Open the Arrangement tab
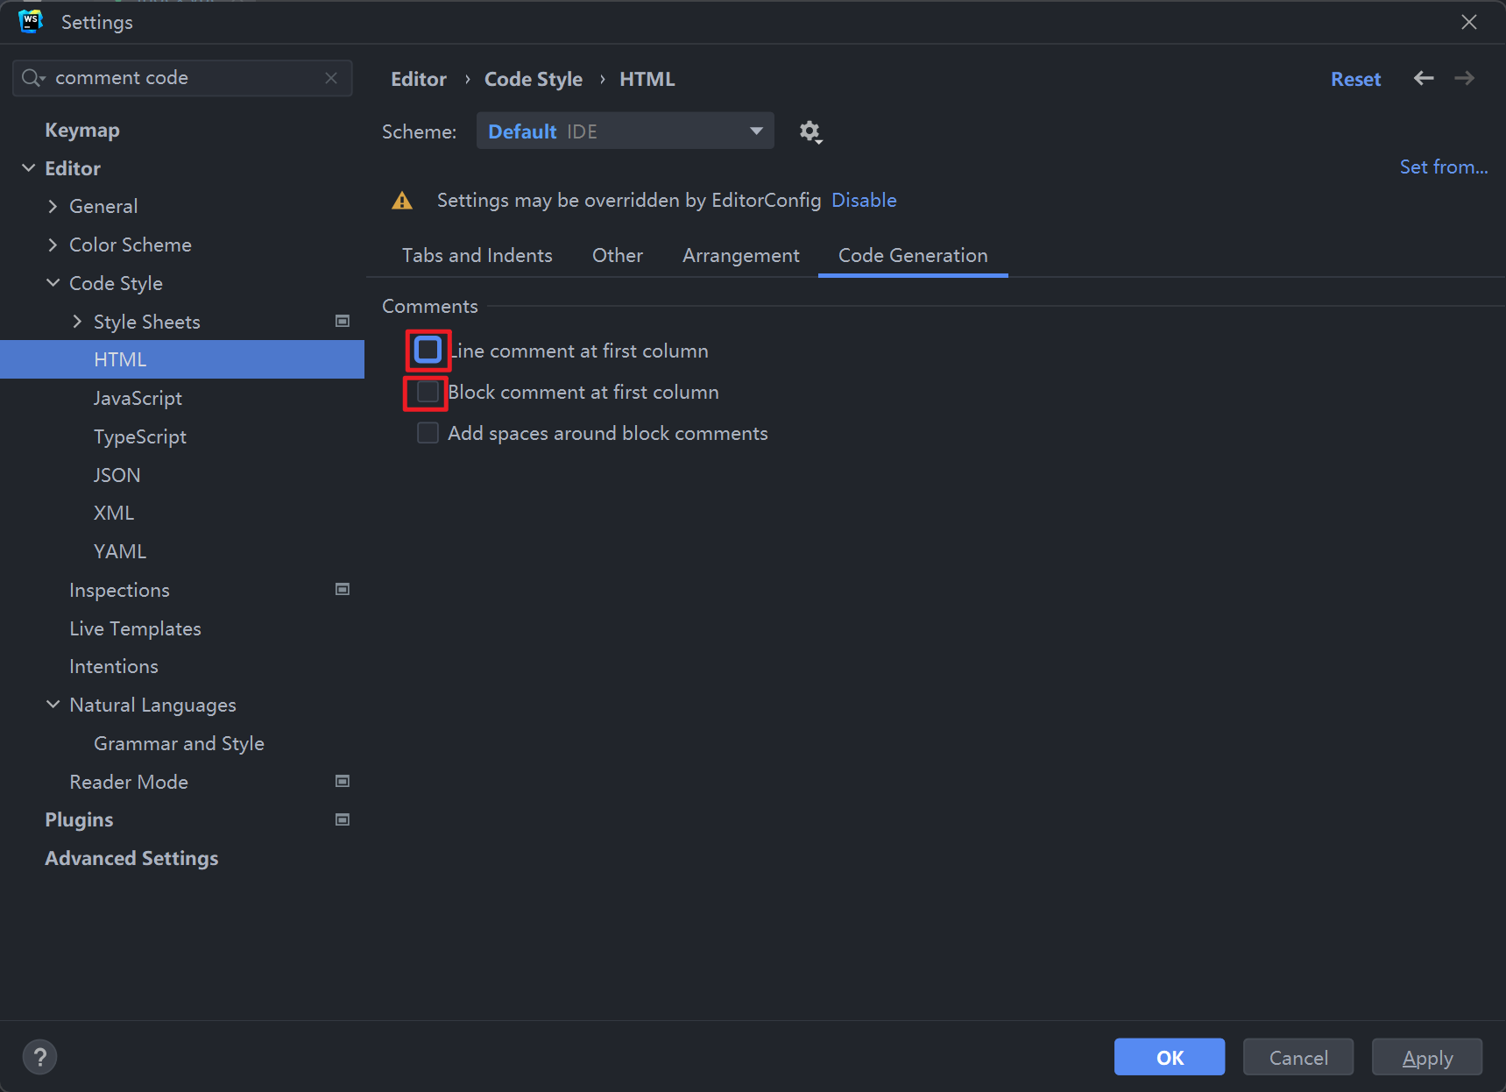The image size is (1506, 1092). click(x=740, y=256)
